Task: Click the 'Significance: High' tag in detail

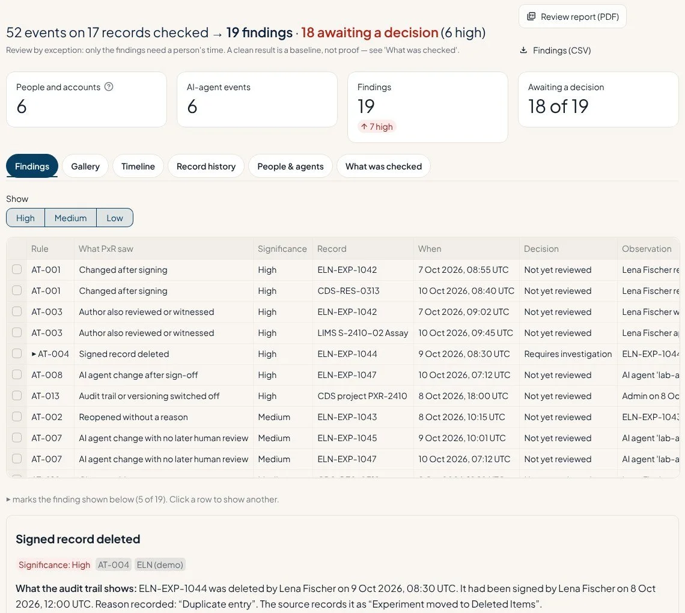Action: click(x=54, y=564)
